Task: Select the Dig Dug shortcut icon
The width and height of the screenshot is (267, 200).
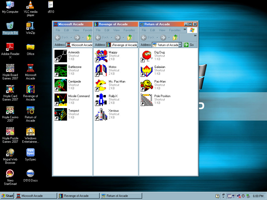Action: pyautogui.click(x=147, y=56)
